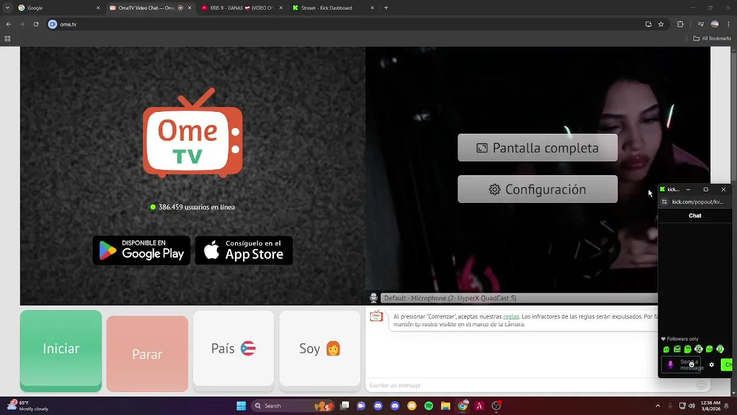Open Spotify from the taskbar

click(x=428, y=406)
